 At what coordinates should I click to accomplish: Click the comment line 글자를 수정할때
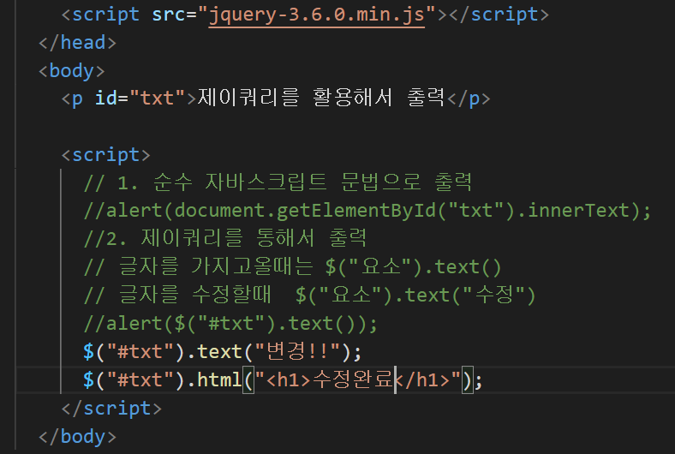point(309,296)
